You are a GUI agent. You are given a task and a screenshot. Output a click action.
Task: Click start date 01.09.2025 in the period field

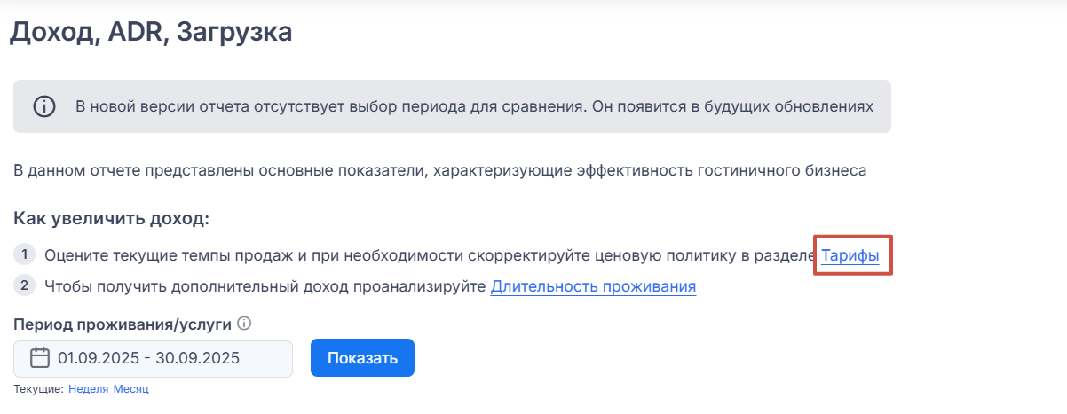click(97, 358)
